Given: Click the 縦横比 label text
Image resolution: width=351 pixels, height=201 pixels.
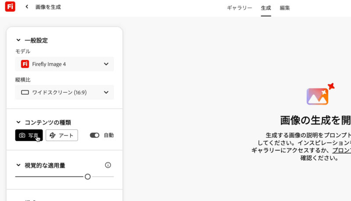Looking at the screenshot, I should [x=23, y=80].
